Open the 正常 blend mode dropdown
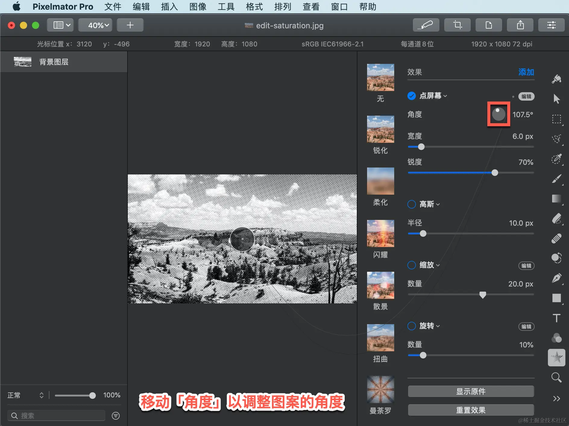 tap(25, 395)
